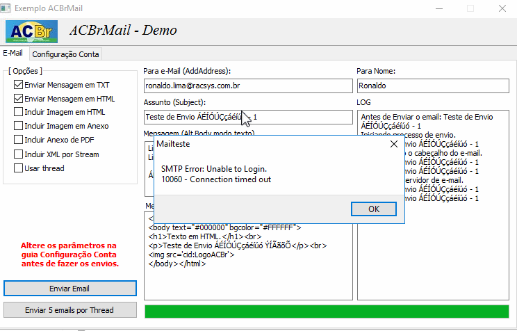Screen dimensions: 517x331
Task: Toggle Enviar Mensagem em TXT checkbox
Action: tap(19, 85)
